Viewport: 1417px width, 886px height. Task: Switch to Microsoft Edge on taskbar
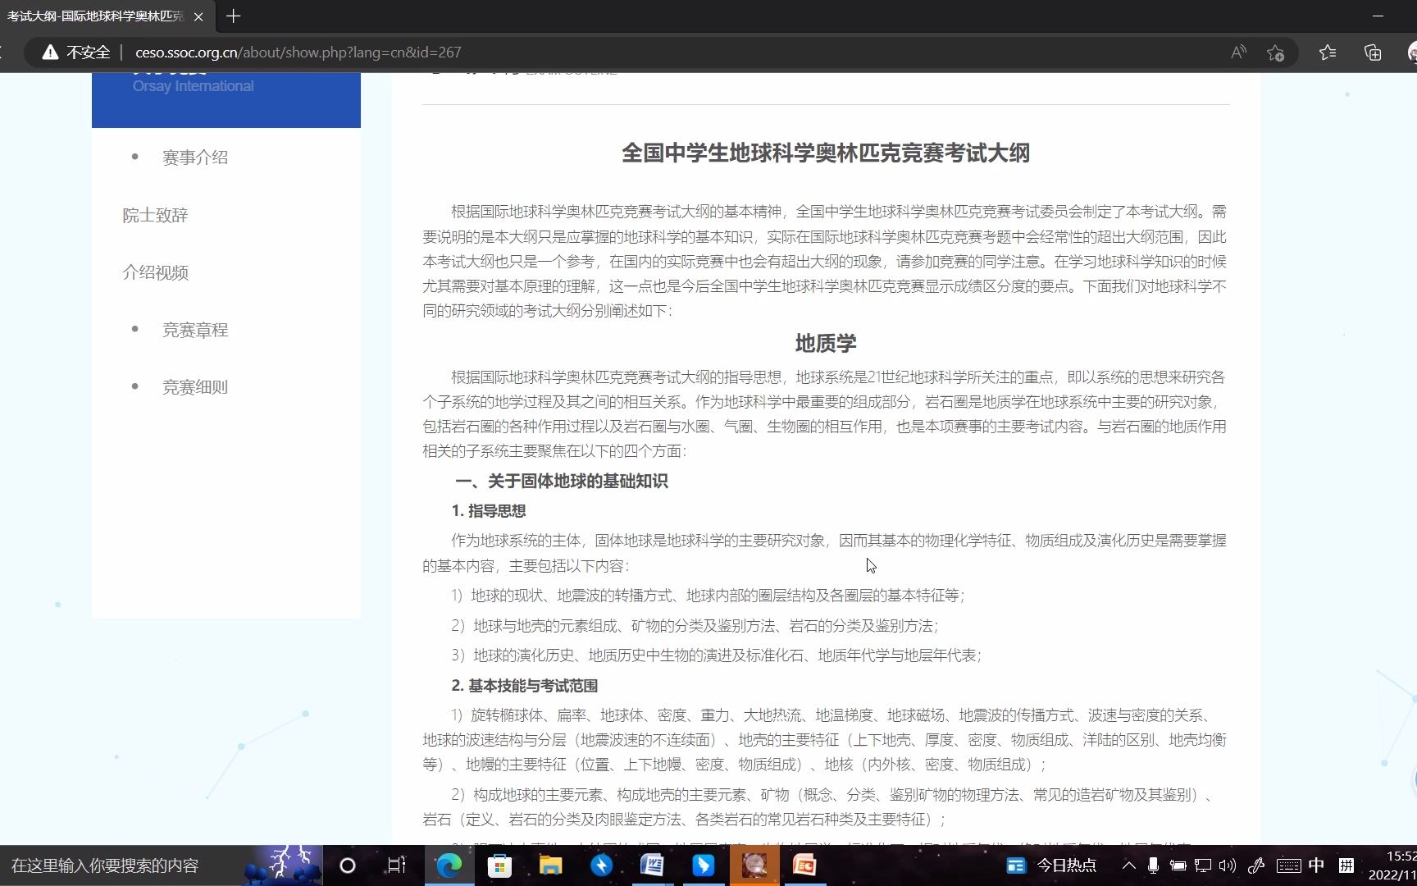[449, 865]
